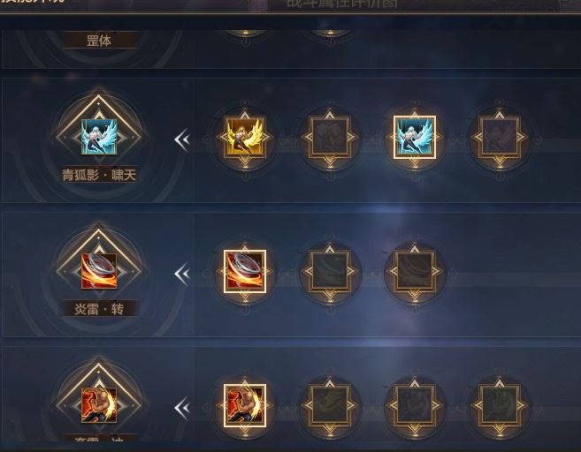Screen dimensions: 581x452
Task: Click the 炎雷·转 skill name label
Action: [99, 309]
